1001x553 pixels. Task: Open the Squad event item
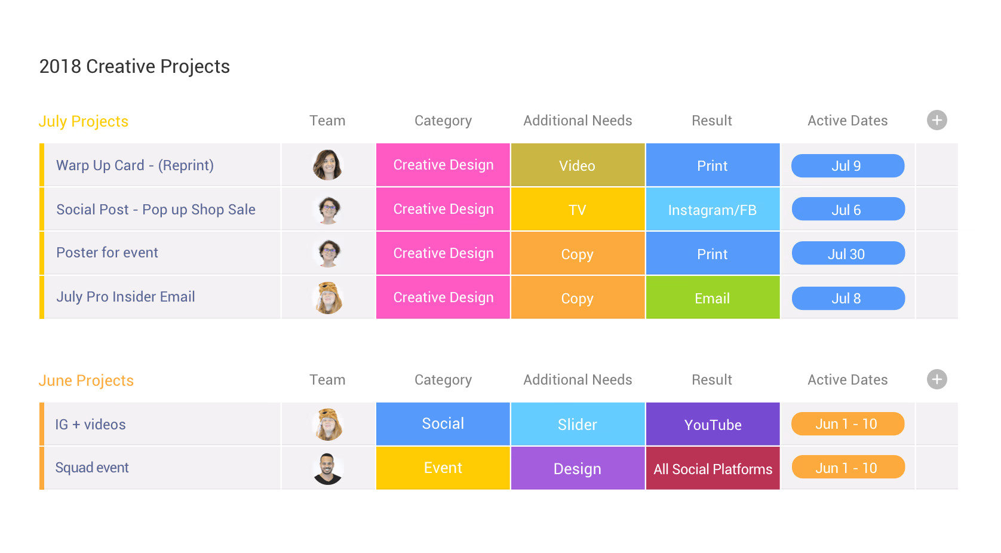92,468
